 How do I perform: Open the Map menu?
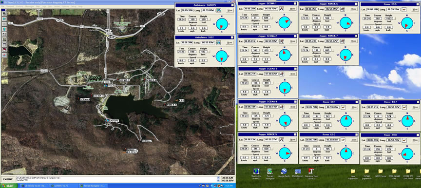[38, 6]
